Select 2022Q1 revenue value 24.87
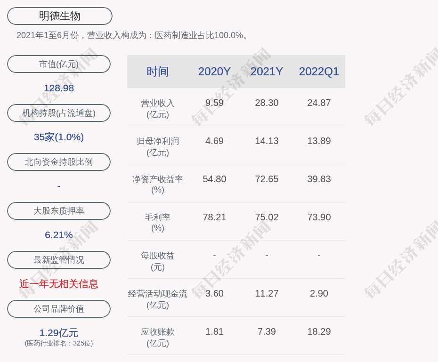This screenshot has width=438, height=362. pyautogui.click(x=319, y=103)
